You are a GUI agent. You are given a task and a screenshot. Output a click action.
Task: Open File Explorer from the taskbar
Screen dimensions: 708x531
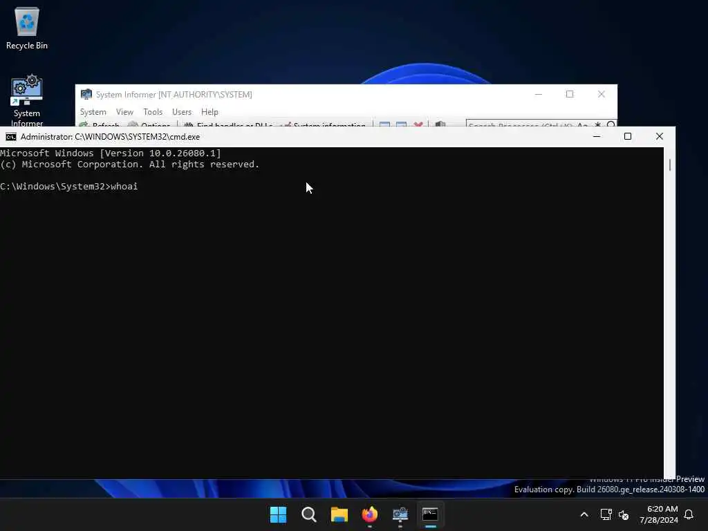point(339,514)
